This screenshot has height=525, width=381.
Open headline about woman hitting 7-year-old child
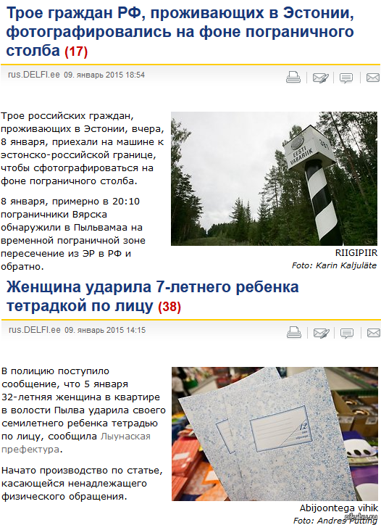(153, 297)
